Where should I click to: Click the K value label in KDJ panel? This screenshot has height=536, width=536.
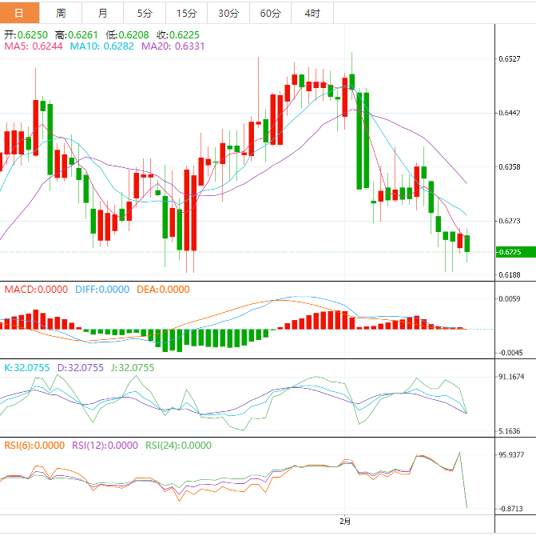point(27,368)
